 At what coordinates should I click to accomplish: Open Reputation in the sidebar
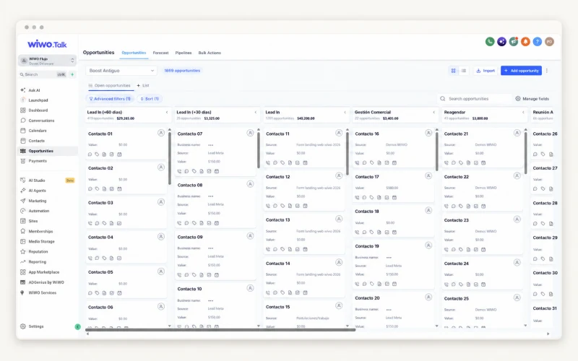35,251
